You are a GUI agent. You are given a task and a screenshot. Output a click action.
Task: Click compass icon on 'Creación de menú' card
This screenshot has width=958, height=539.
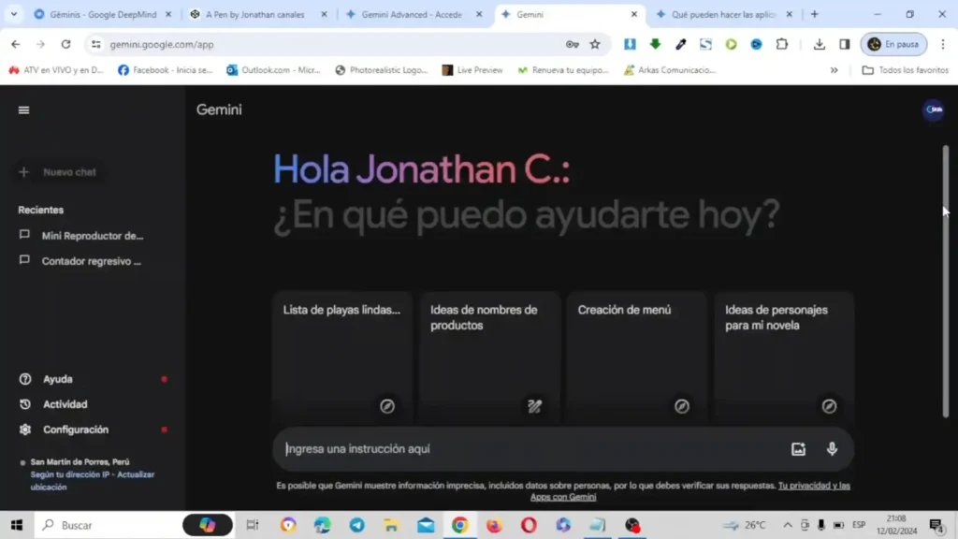[x=682, y=406]
